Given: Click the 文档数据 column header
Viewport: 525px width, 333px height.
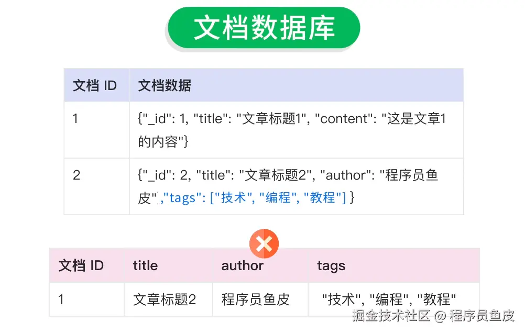Looking at the screenshot, I should click(165, 86).
